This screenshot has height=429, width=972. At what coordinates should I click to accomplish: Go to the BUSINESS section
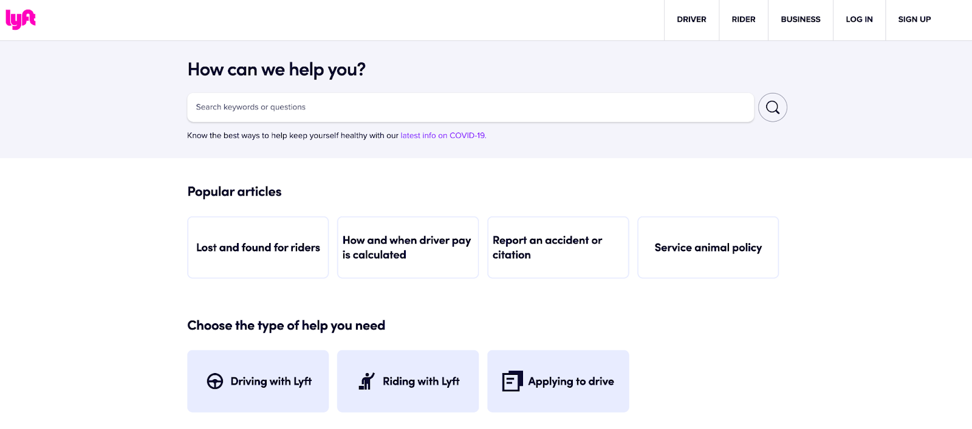point(801,19)
